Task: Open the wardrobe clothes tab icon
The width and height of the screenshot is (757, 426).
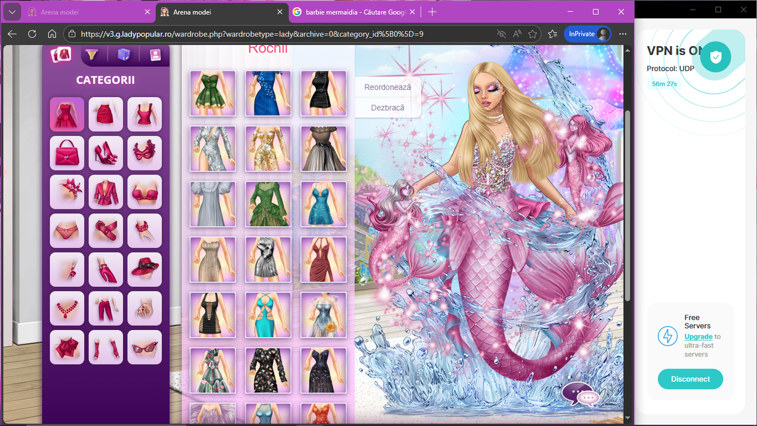Action: (62, 55)
